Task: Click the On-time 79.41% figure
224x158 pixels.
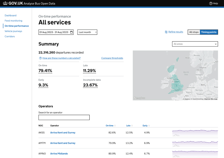Action: pos(45,71)
